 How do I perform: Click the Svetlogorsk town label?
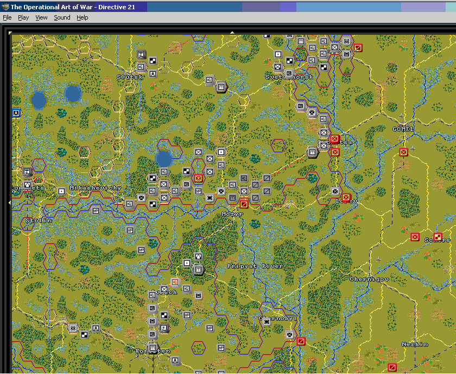[289, 77]
